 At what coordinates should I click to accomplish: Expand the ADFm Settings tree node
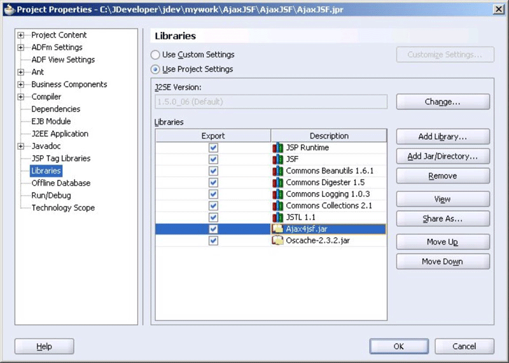point(21,48)
